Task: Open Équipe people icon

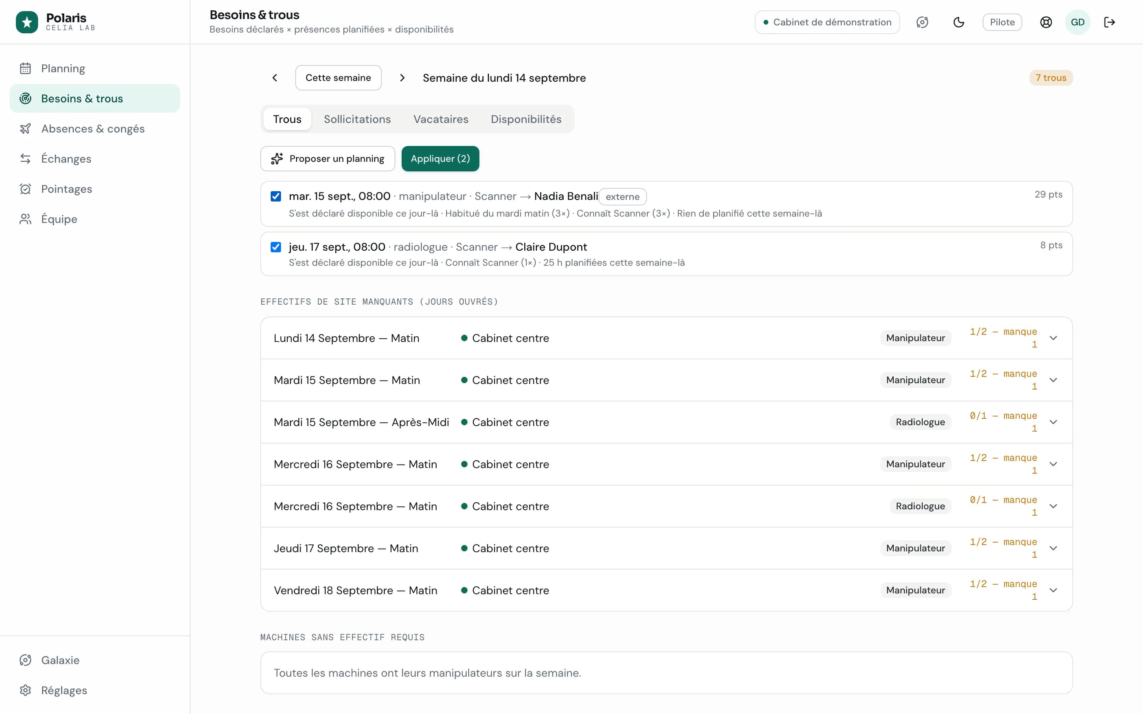Action: click(x=25, y=219)
